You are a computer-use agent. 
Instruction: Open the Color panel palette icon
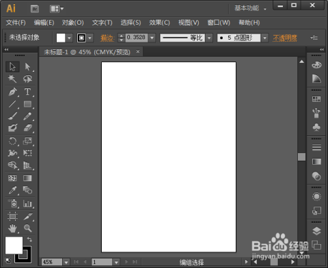click(316, 65)
